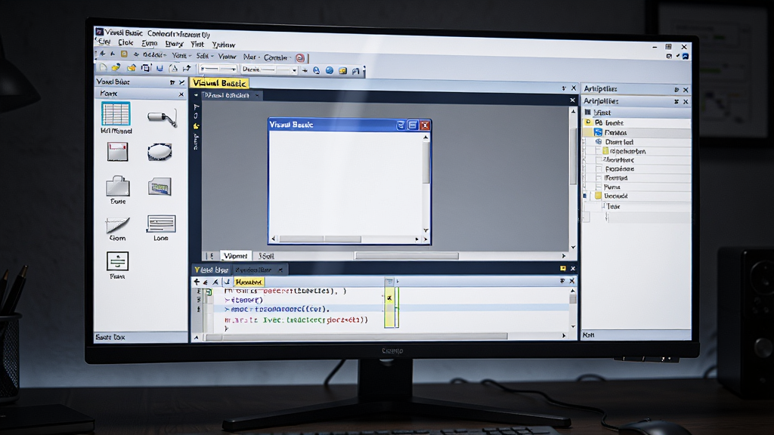Viewport: 774px width, 435px height.
Task: Click the triangle shape toolbar icon
Action: (x=173, y=69)
